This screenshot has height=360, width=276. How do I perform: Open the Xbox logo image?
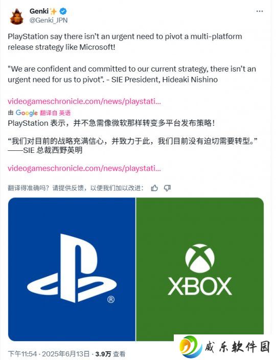200,269
